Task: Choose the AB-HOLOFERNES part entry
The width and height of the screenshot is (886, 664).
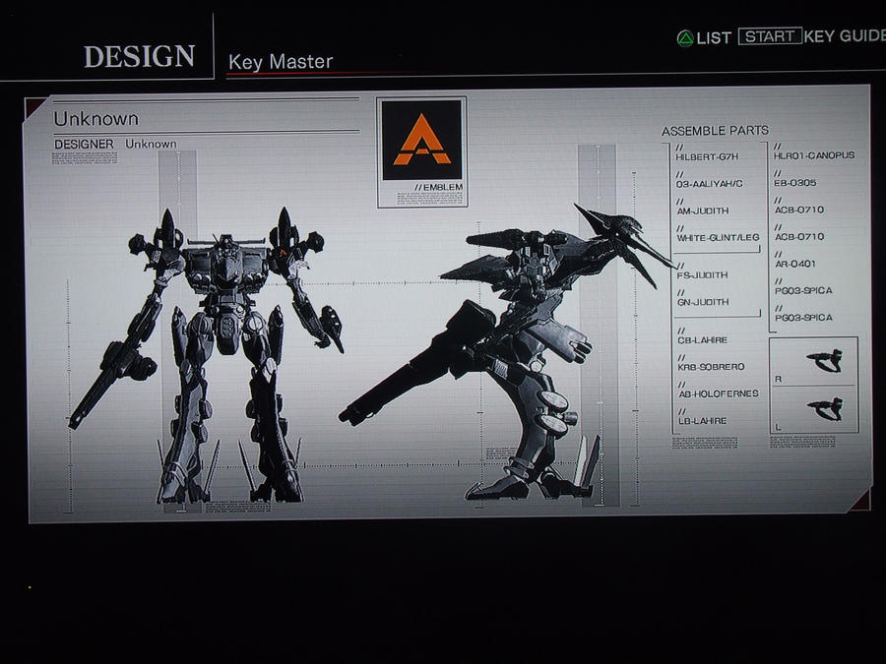Action: coord(719,393)
